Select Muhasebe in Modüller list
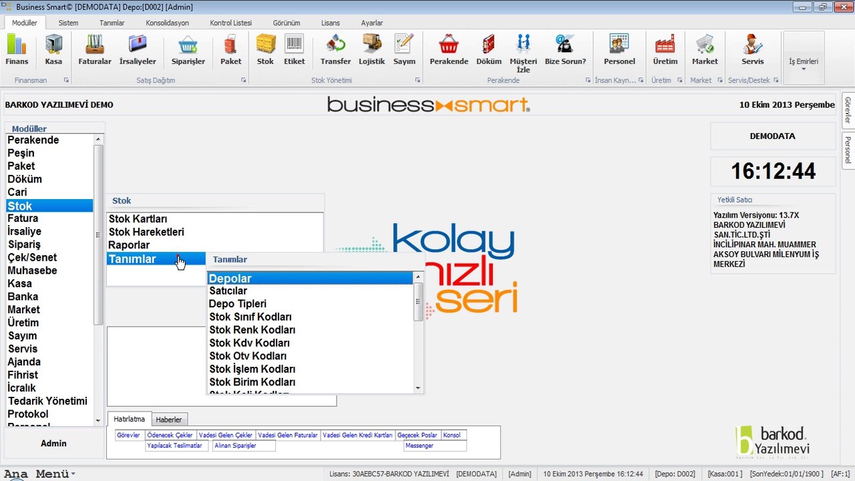 (49, 271)
